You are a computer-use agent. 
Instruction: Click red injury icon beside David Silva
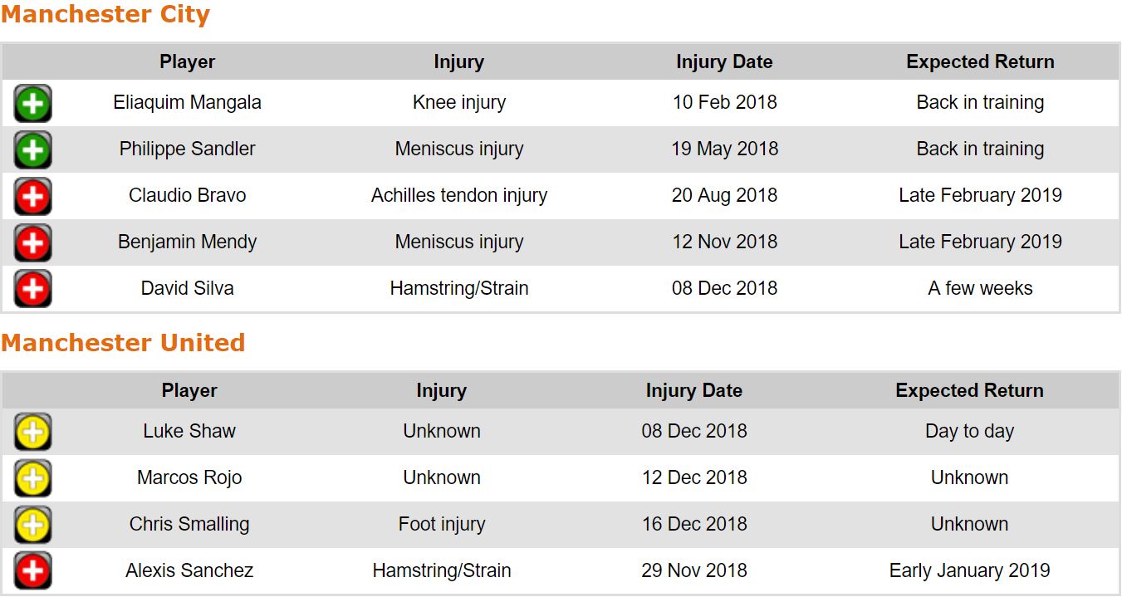click(x=32, y=289)
